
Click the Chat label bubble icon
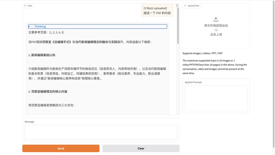tap(25, 5)
